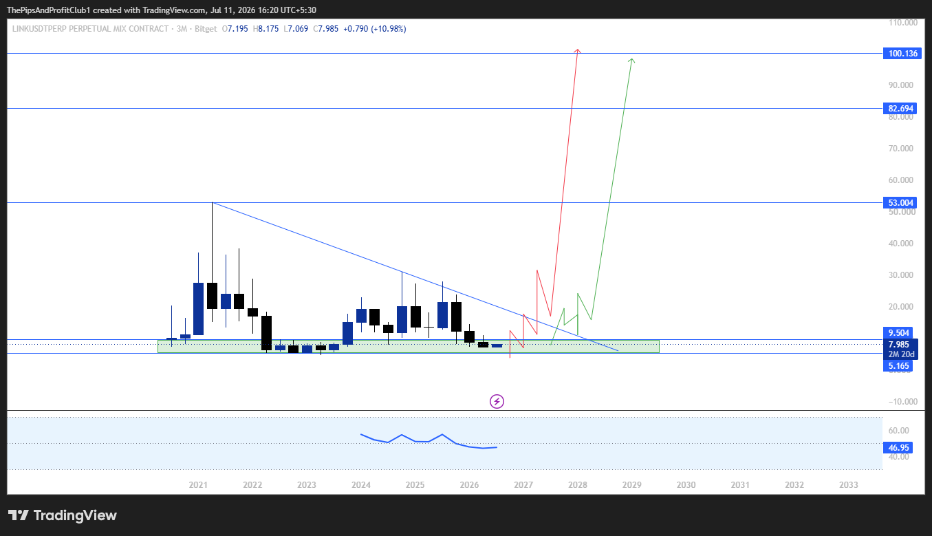Click the current price 7.985 label

(x=899, y=345)
